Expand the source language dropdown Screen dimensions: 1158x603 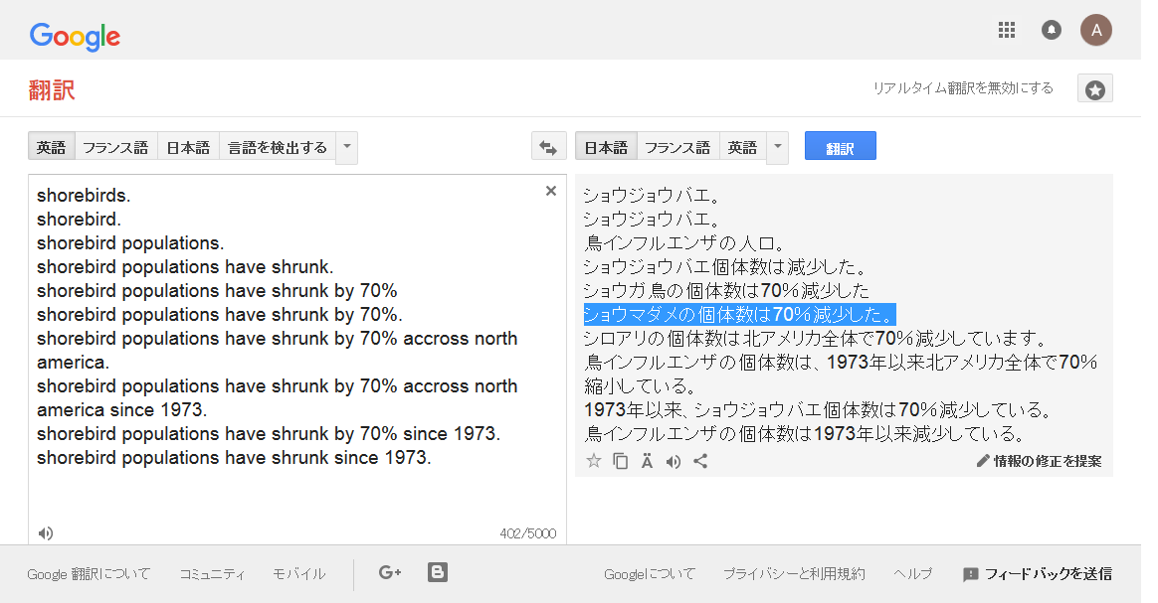(x=347, y=147)
